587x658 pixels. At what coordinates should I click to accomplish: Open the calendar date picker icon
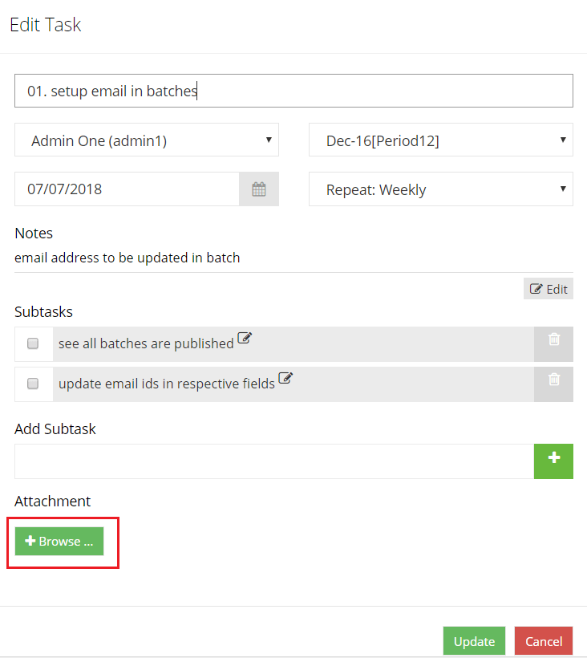[259, 189]
